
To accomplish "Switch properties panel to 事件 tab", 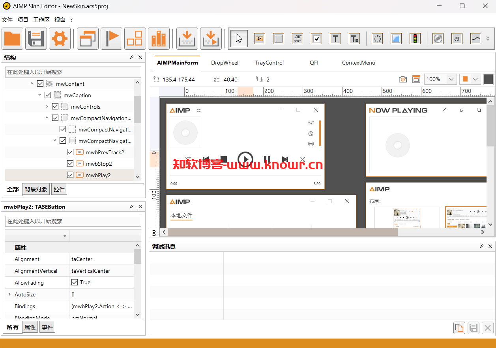I will (x=47, y=327).
